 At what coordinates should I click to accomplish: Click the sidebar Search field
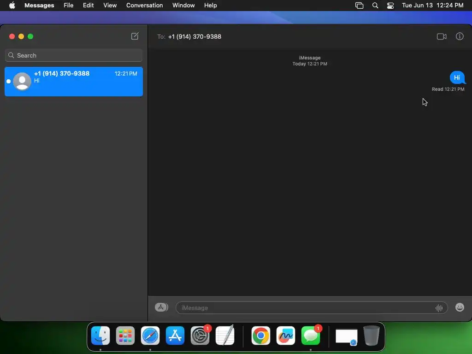74,55
